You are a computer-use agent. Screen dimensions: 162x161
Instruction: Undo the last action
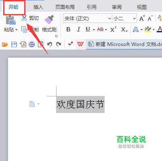coord(50,44)
